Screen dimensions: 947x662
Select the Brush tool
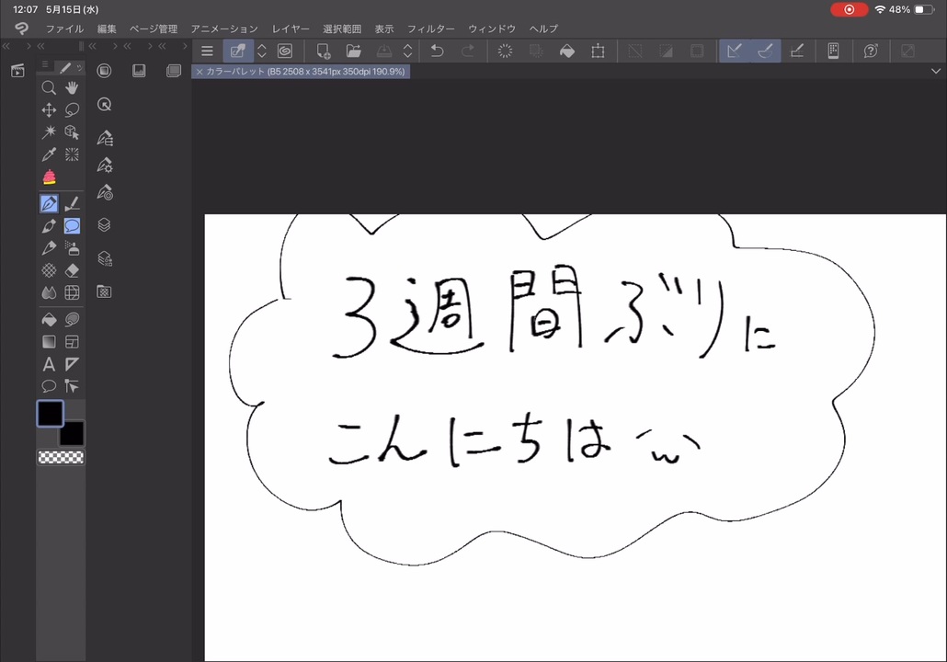[49, 226]
